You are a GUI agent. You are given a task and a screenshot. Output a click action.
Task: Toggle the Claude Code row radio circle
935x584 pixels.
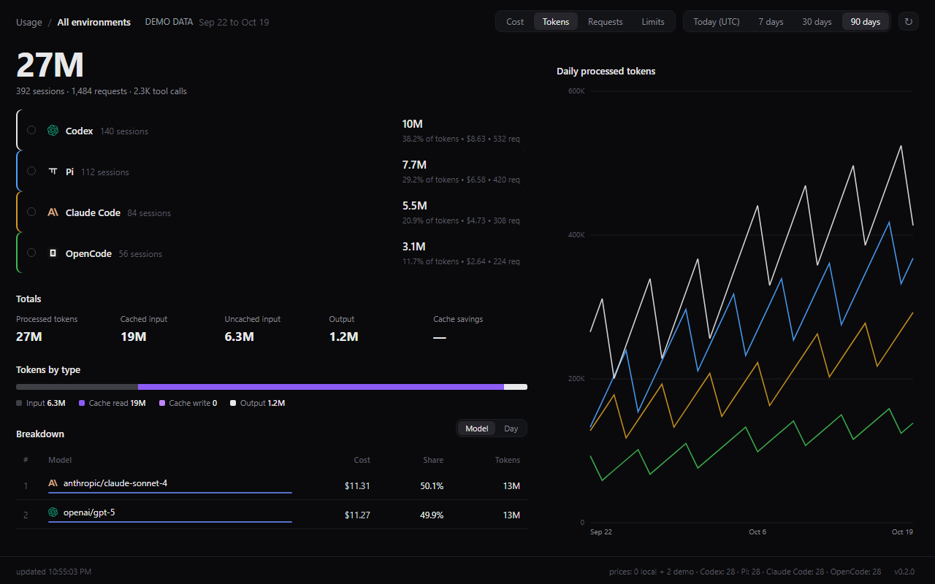tap(31, 212)
